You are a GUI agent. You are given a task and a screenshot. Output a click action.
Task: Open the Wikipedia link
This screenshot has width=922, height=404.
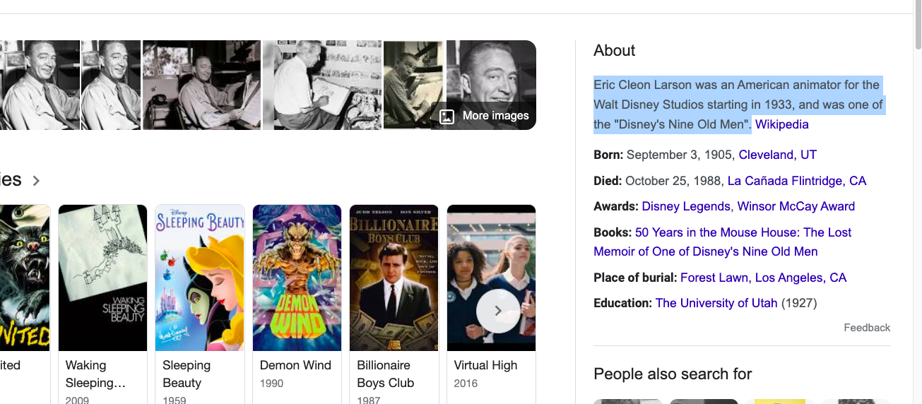(x=781, y=124)
